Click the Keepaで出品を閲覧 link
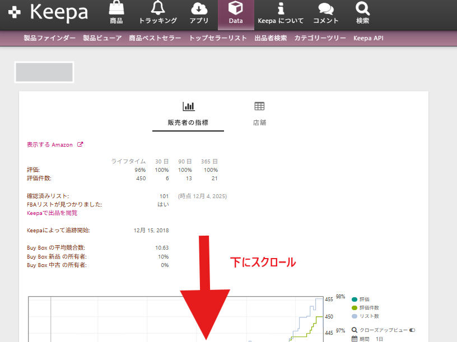The height and width of the screenshot is (342, 457). 52,213
